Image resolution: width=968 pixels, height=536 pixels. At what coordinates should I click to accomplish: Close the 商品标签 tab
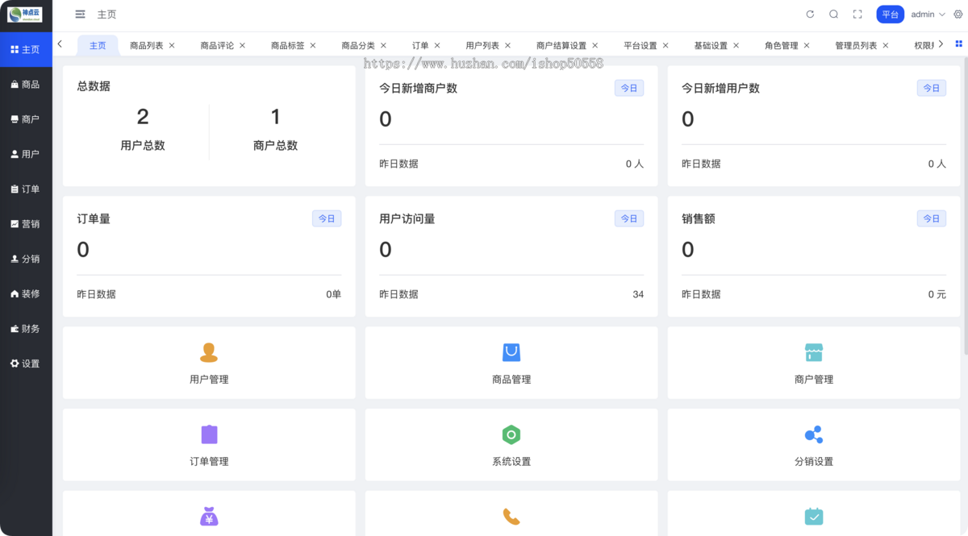[313, 46]
